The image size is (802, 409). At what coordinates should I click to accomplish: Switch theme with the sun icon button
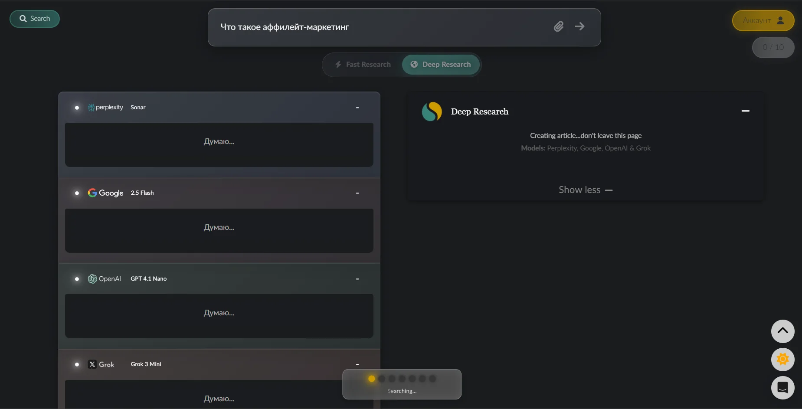(x=782, y=359)
